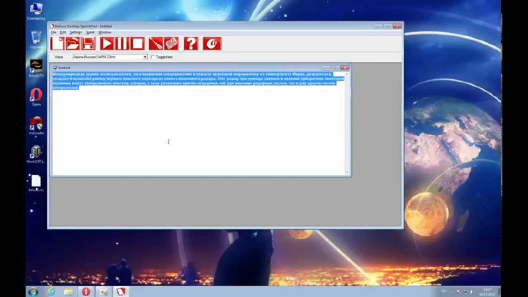This screenshot has height=297, width=528.
Task: Open Windows Explorer from the taskbar
Action: coord(68,292)
